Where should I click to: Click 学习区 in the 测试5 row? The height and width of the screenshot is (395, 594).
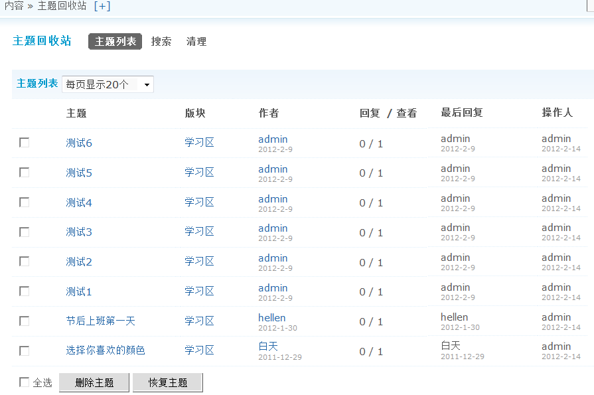coord(199,172)
